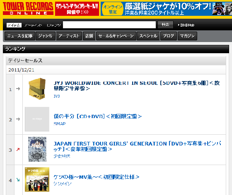Open the 店舗 menu
This screenshot has height=195, width=232.
89,36
